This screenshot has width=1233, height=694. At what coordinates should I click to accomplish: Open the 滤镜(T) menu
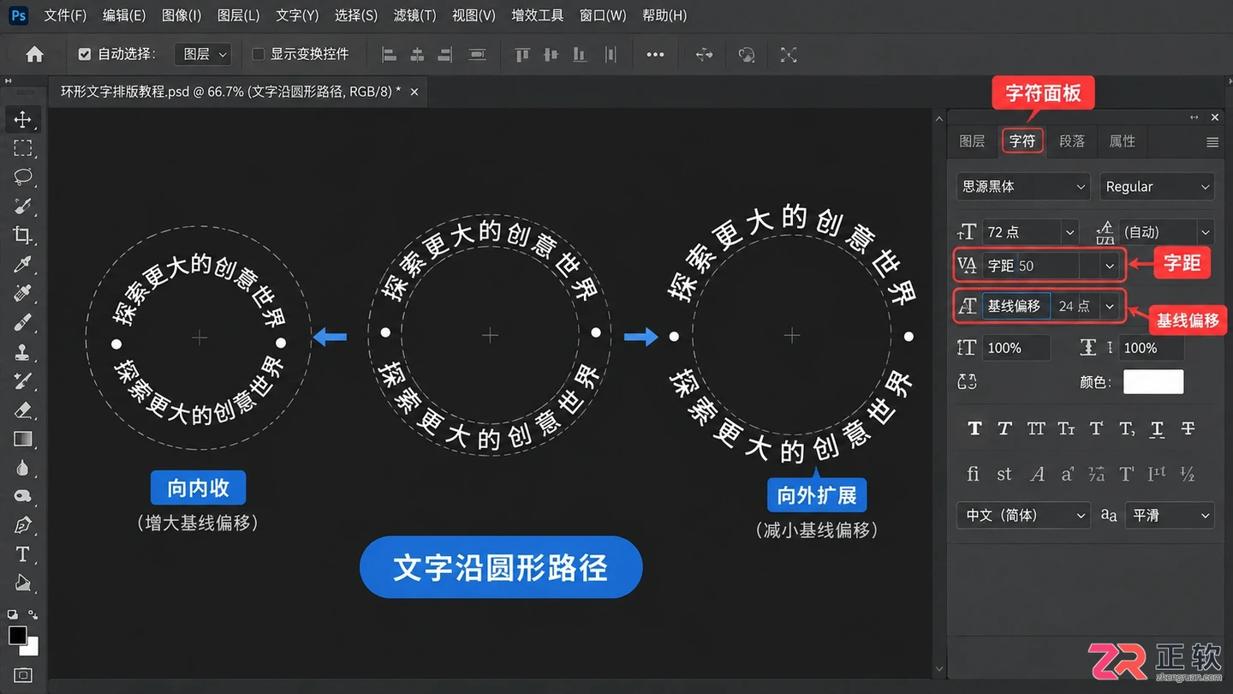pyautogui.click(x=414, y=15)
